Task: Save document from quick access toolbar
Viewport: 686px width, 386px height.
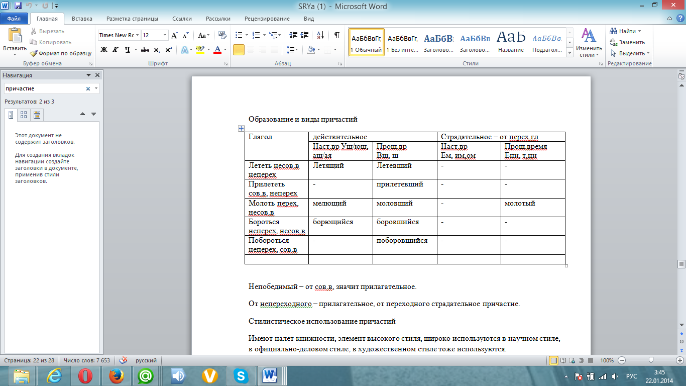Action: click(x=18, y=6)
